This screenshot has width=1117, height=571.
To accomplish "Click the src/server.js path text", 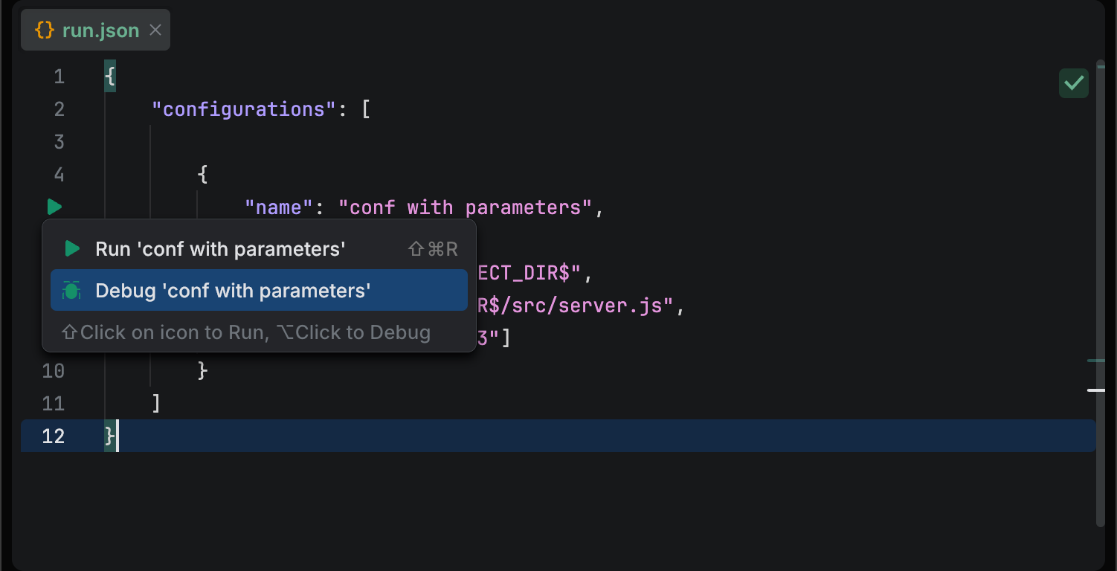I will 588,306.
